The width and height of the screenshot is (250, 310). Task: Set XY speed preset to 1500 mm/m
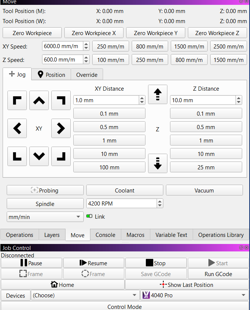(189, 47)
